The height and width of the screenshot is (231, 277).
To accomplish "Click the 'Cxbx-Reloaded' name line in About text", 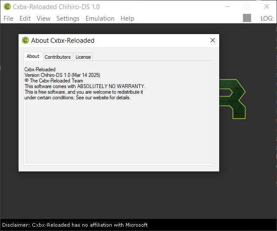I will (40, 70).
